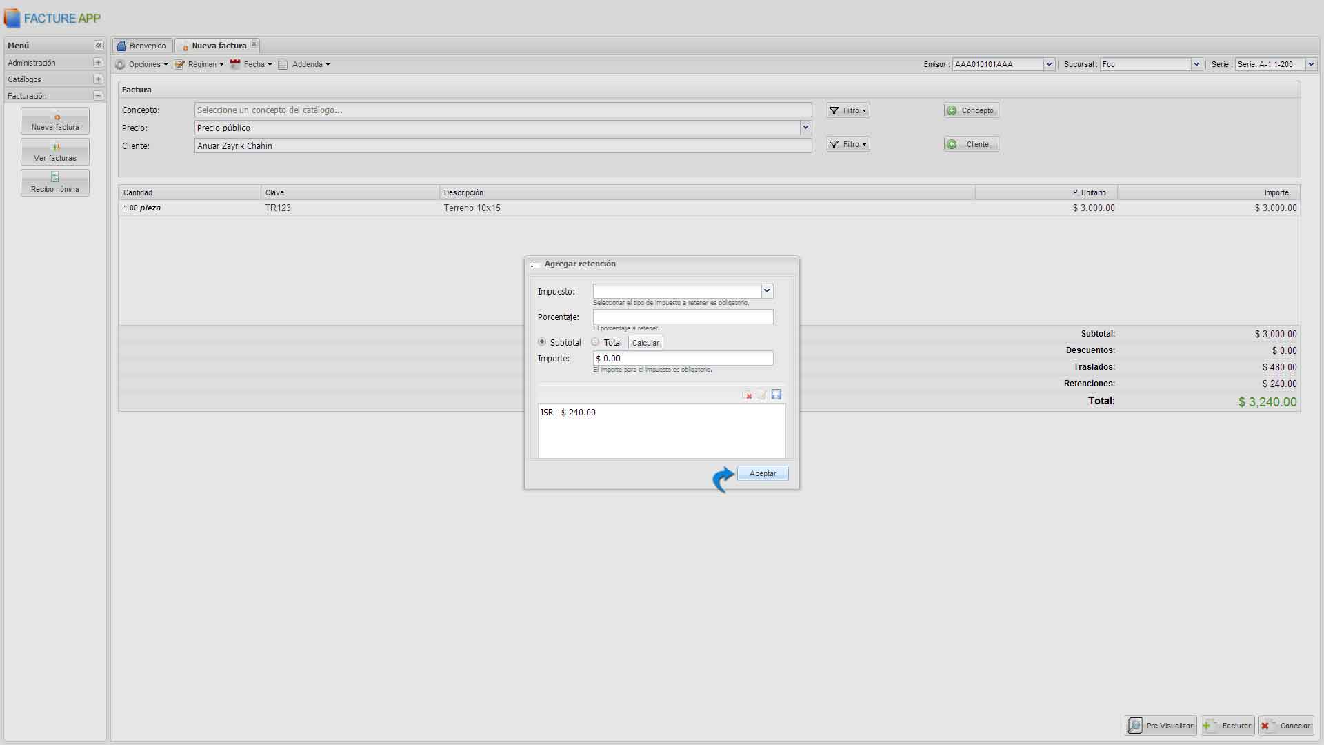Screen dimensions: 1324x745
Task: Click the blue save retention icon
Action: [776, 395]
